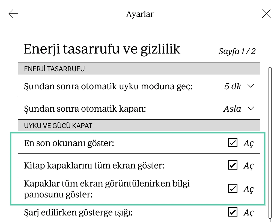Click Aç label beside En son okunanı göster

(248, 143)
